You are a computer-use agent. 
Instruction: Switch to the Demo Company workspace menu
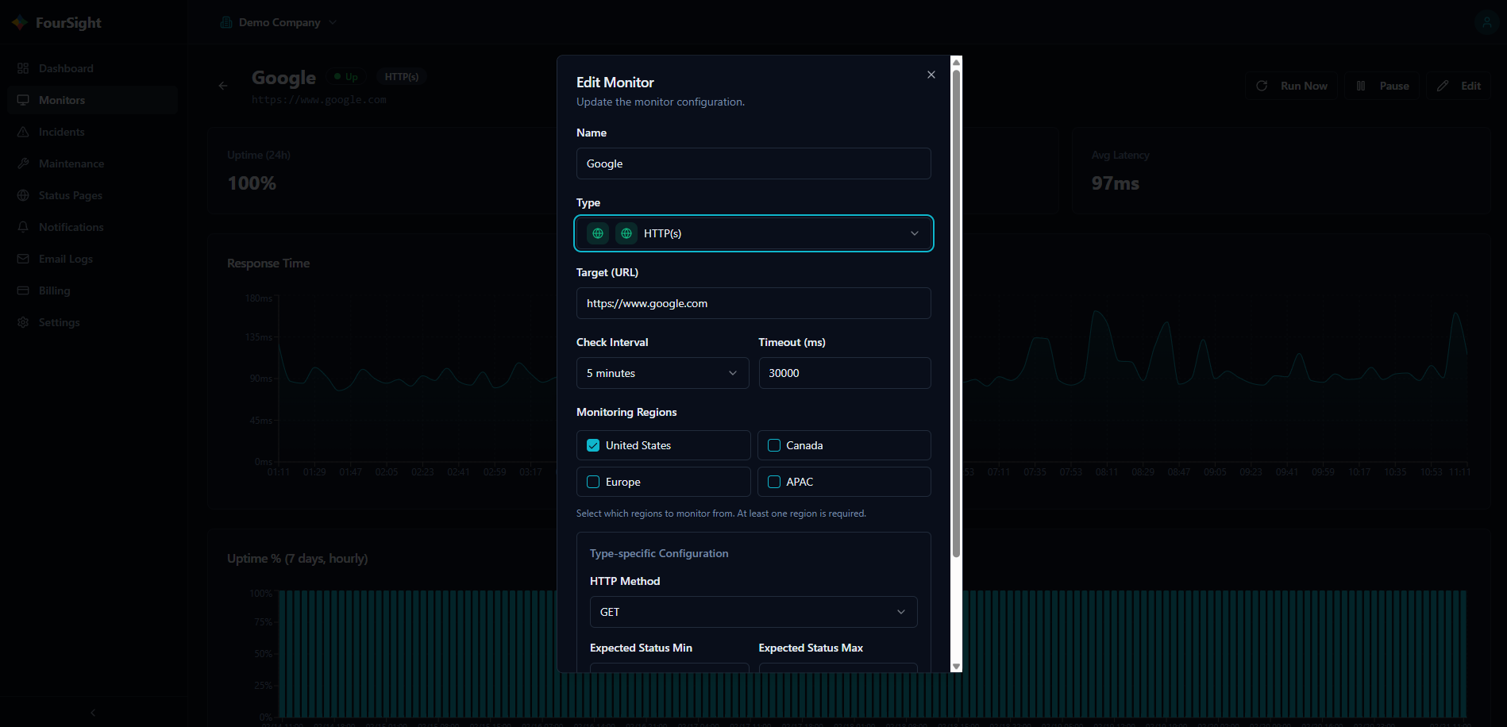pyautogui.click(x=278, y=22)
